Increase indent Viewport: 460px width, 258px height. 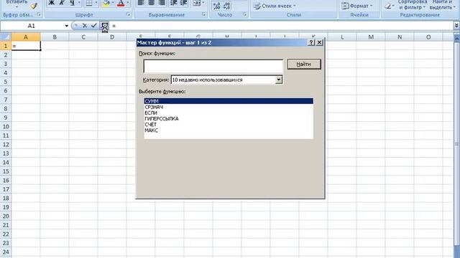[x=184, y=3]
